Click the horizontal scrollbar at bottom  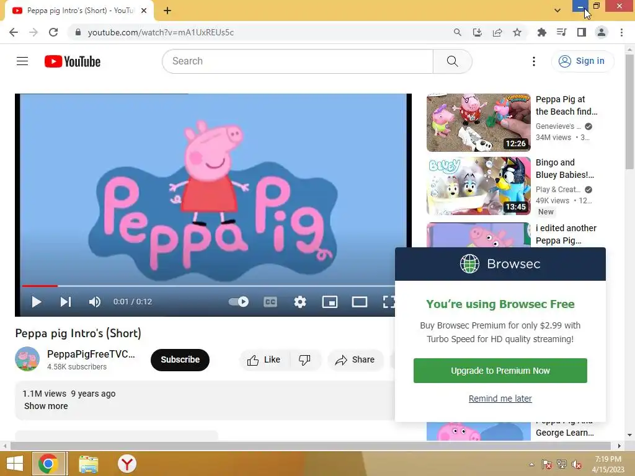click(x=310, y=446)
